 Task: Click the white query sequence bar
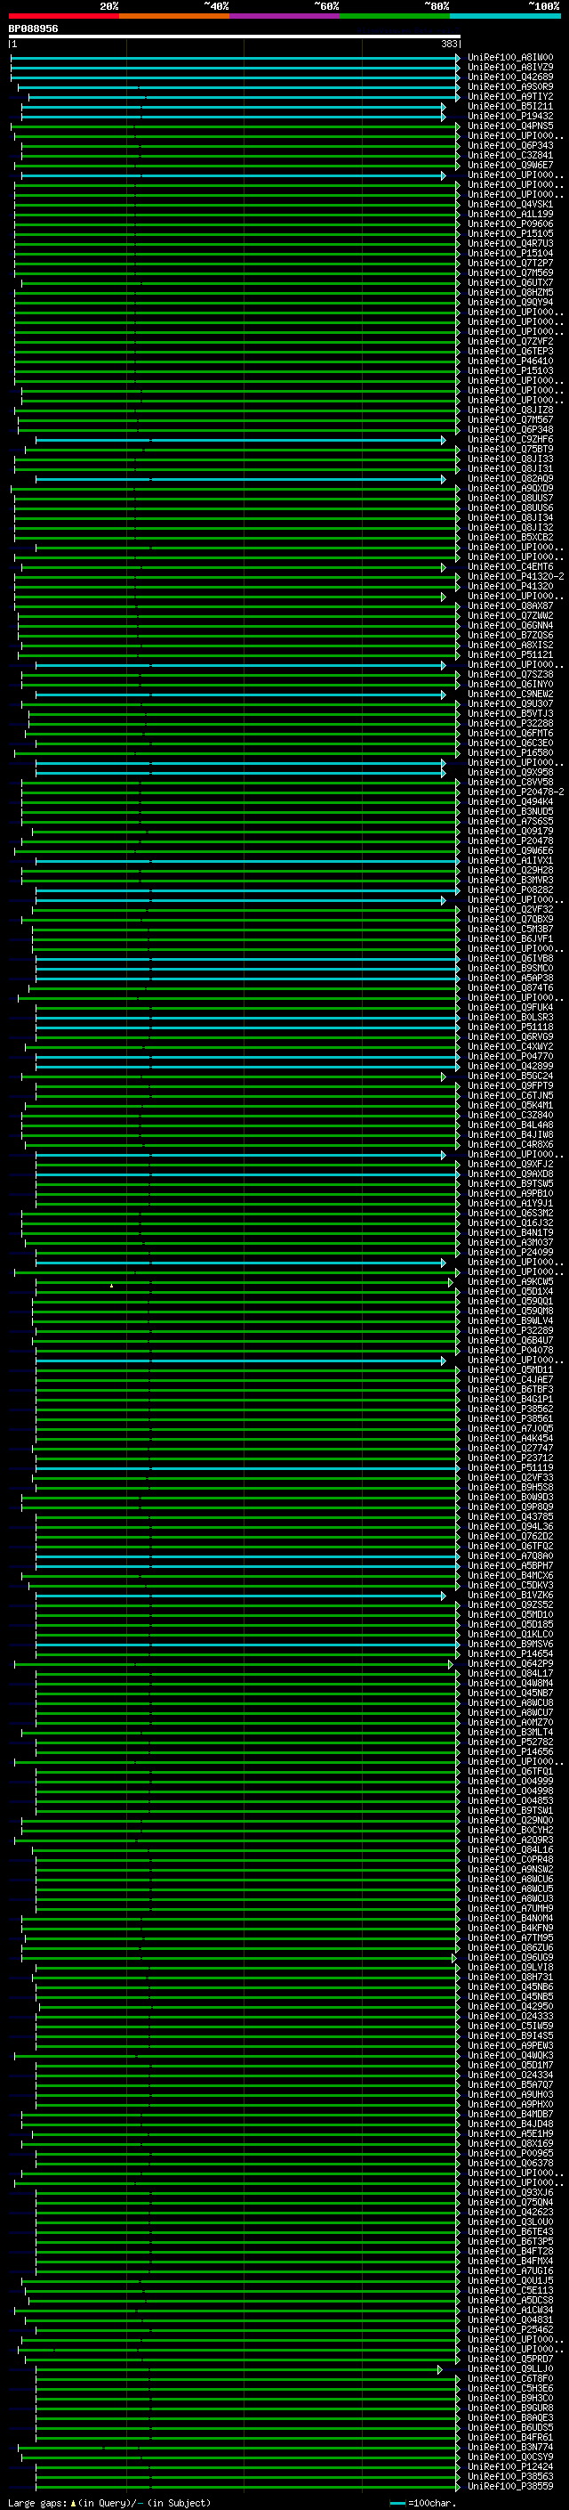point(235,36)
